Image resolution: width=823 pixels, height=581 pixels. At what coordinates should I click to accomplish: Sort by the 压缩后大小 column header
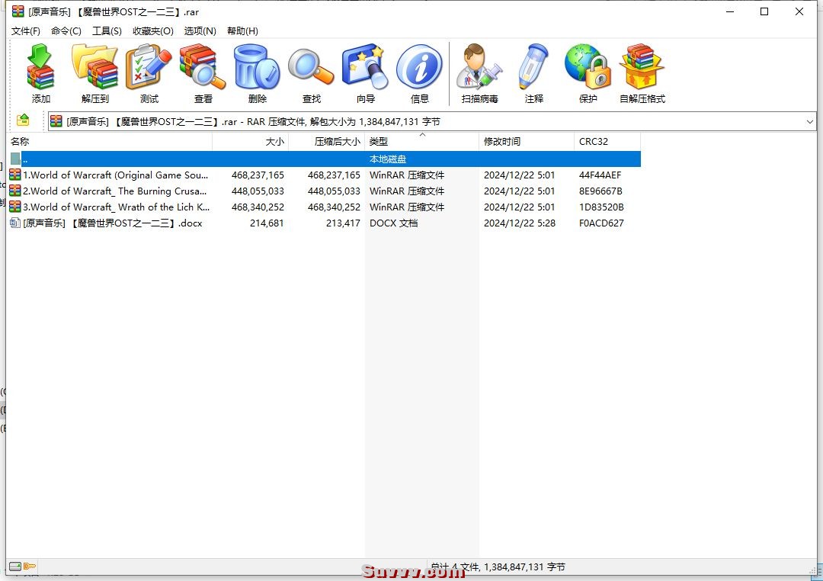tap(326, 141)
